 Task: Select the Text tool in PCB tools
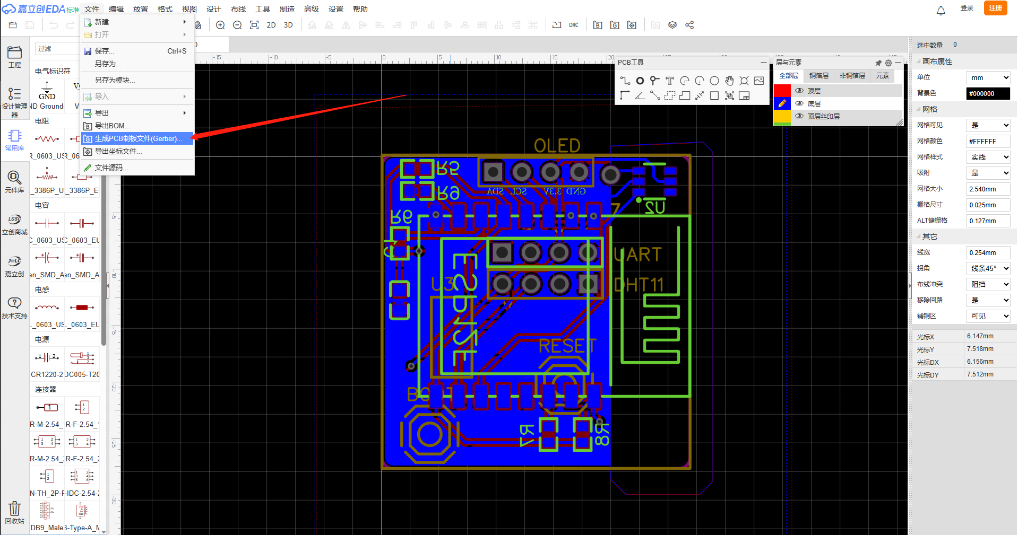[x=669, y=81]
